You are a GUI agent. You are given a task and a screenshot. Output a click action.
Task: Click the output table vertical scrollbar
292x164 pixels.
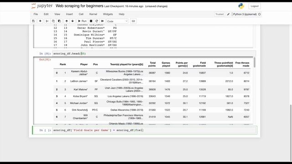click(255, 62)
